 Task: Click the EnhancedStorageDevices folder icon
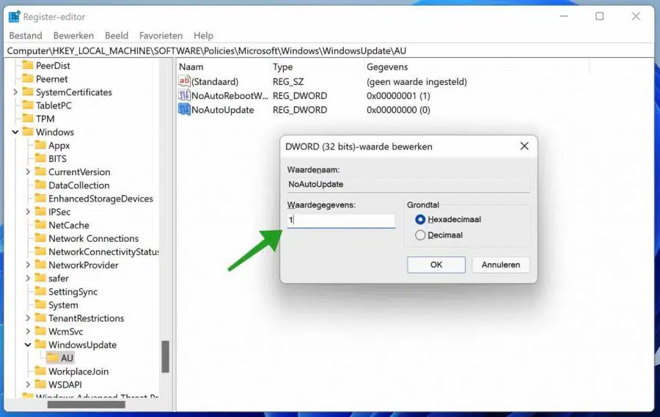tap(40, 198)
